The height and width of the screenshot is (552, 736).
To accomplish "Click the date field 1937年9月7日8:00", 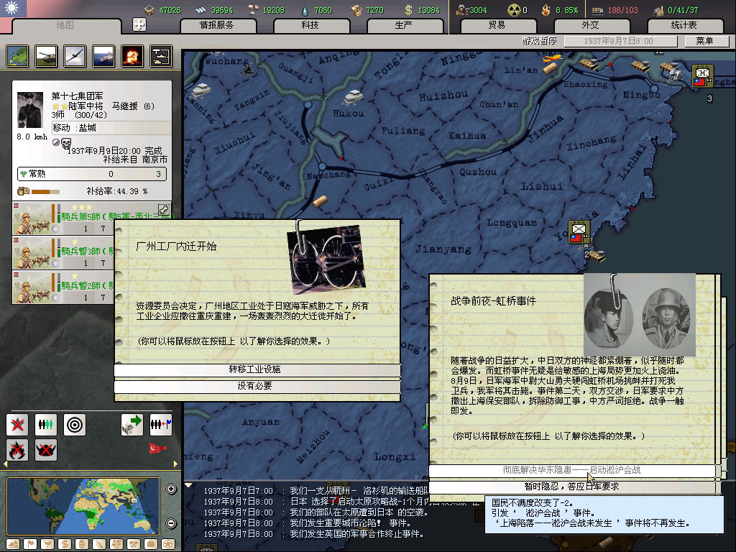I will 619,41.
